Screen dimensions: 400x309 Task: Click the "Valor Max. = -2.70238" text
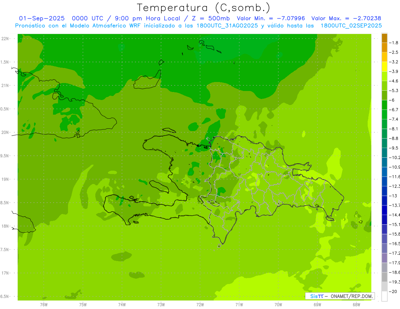pos(346,18)
